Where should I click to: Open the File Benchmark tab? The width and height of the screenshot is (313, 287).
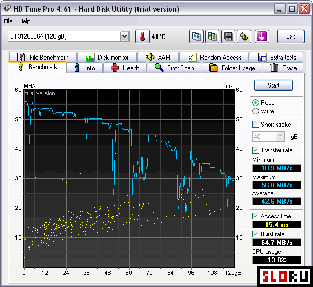pos(42,57)
